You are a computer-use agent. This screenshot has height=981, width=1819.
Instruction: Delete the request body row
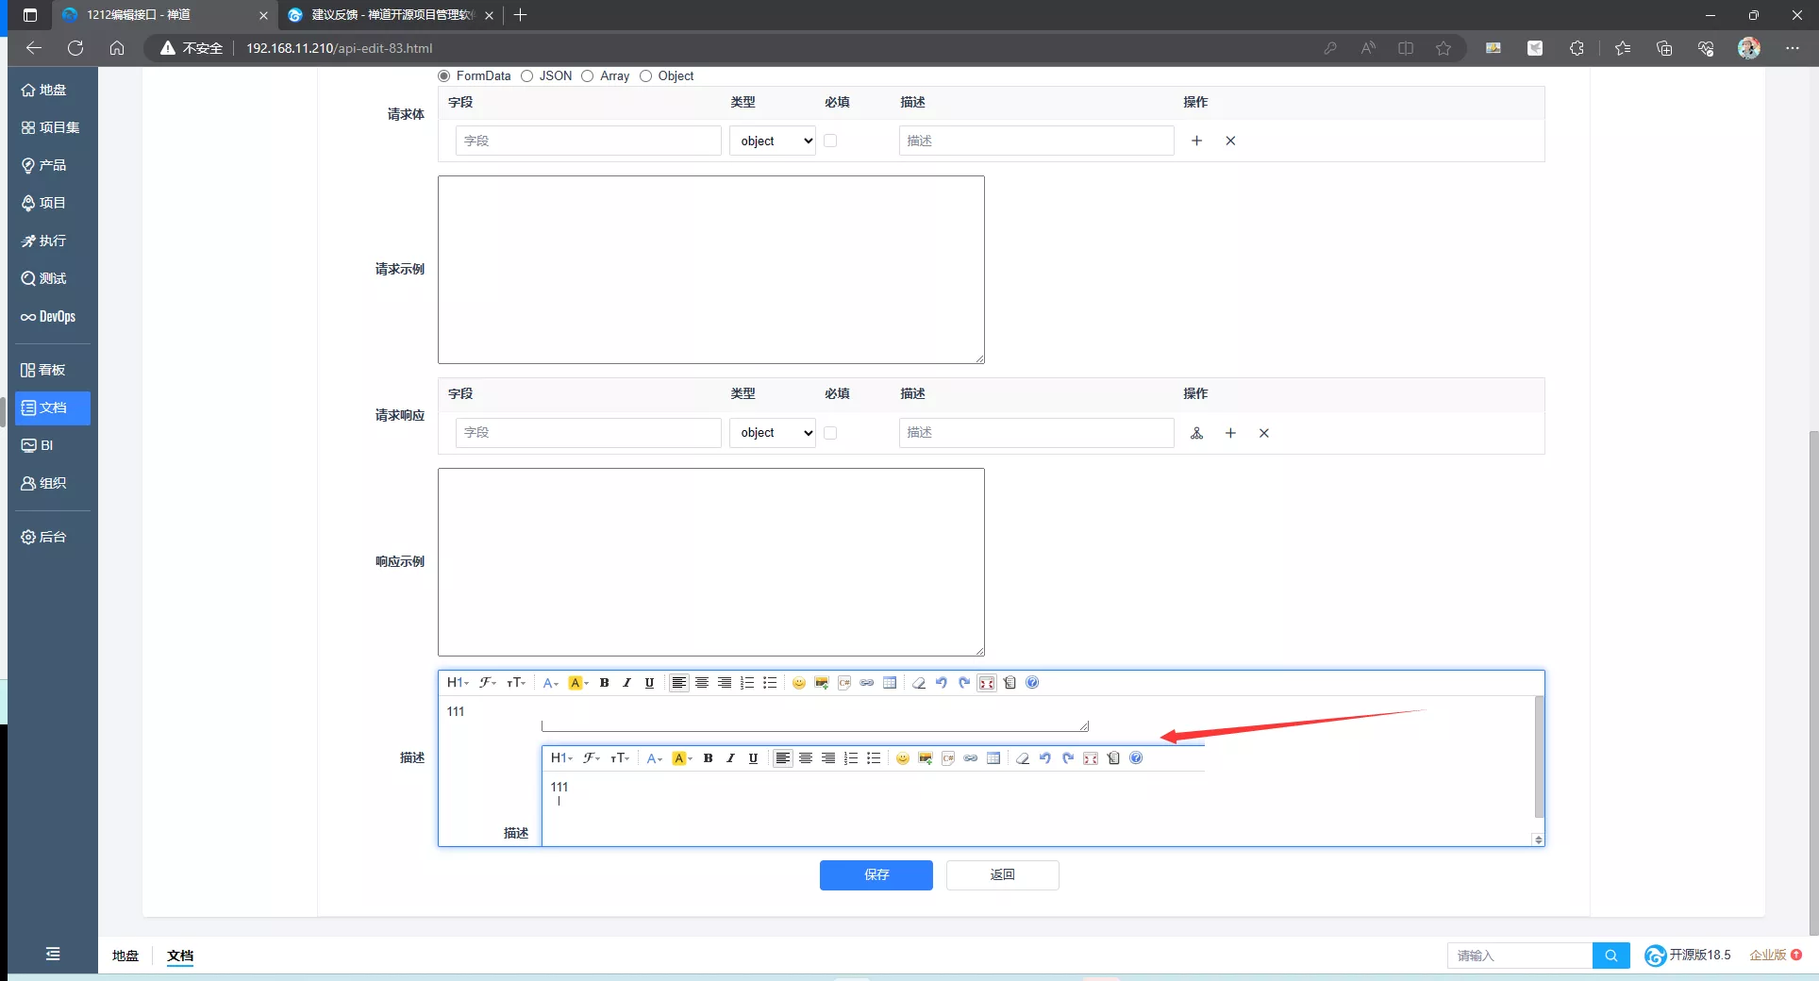pos(1230,141)
